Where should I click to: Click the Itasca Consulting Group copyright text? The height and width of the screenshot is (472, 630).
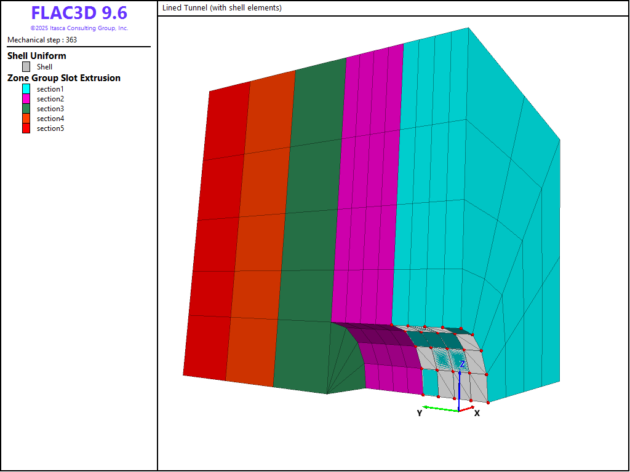click(x=79, y=28)
